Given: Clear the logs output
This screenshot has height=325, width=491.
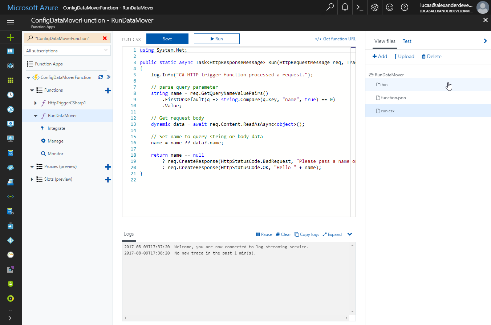Looking at the screenshot, I should click(x=283, y=234).
